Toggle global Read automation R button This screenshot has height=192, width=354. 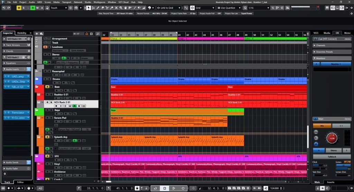(33, 8)
